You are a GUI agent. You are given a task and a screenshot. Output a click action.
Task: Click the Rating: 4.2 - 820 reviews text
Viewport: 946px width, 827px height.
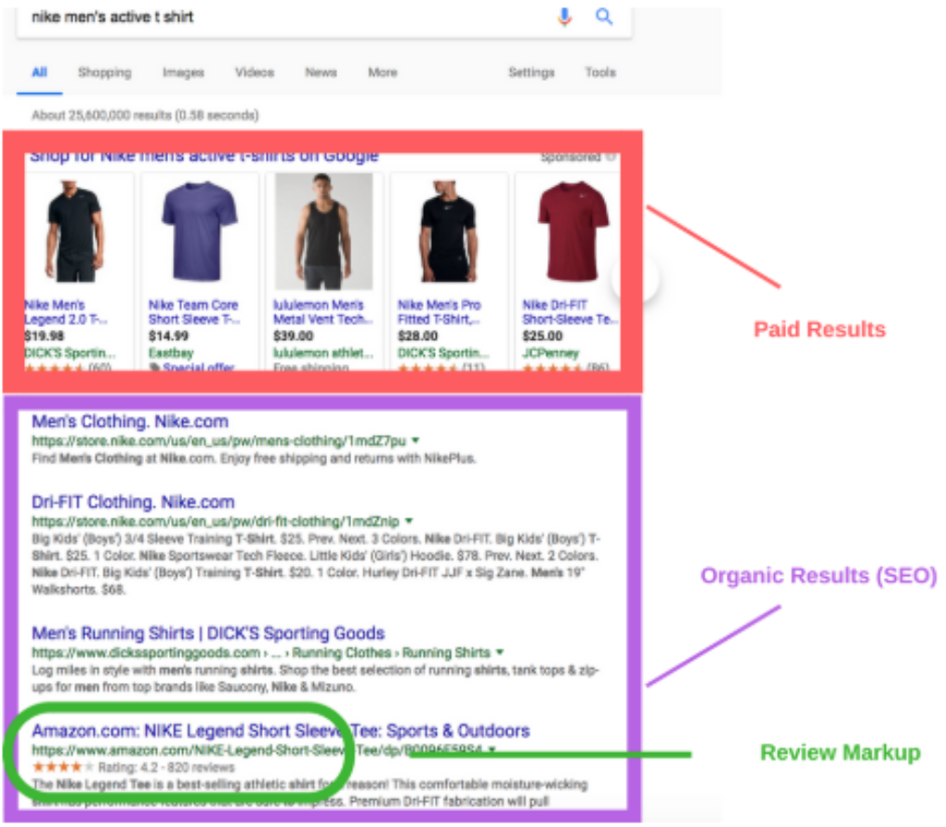166,768
